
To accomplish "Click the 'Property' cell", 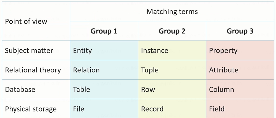I will tap(223, 51).
